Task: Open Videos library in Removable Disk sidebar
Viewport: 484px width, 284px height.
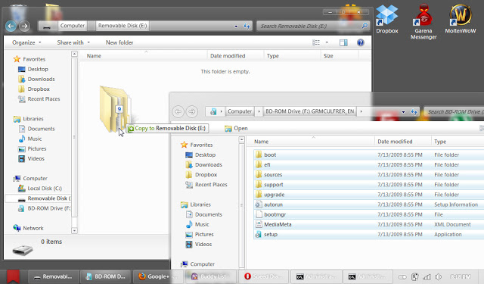Action: (x=31, y=158)
